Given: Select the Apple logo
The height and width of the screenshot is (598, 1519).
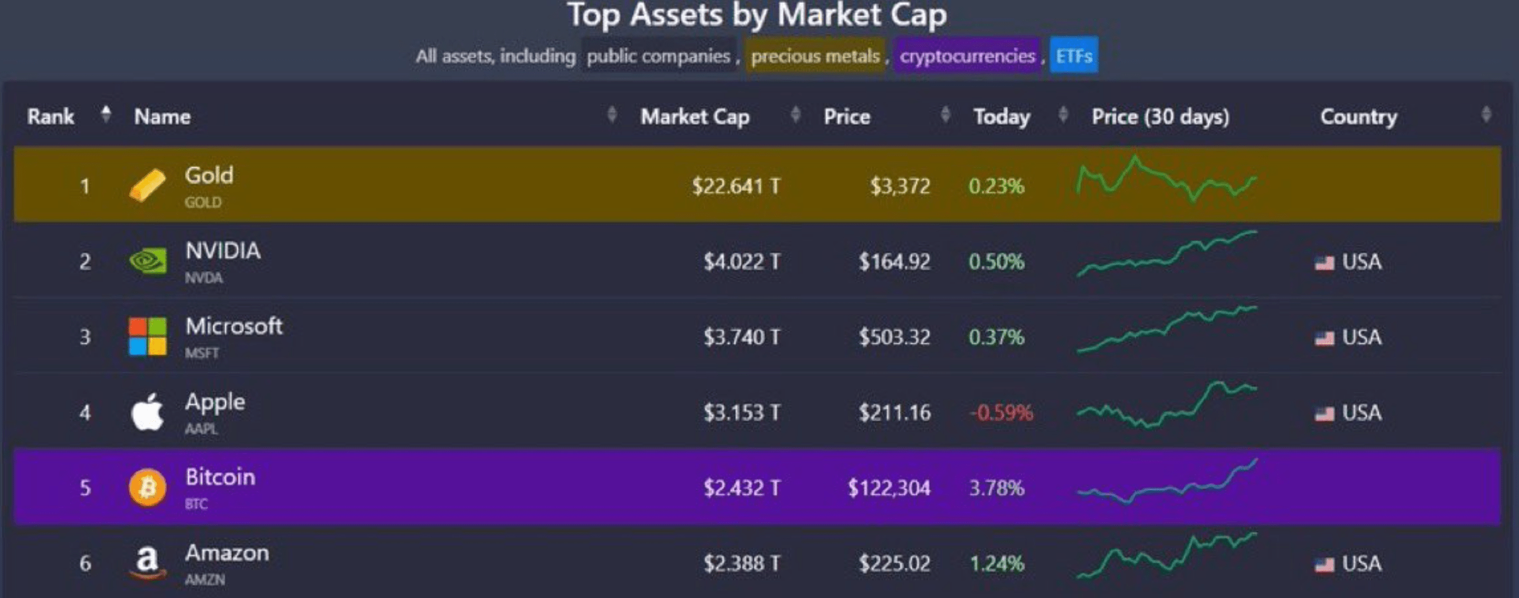Looking at the screenshot, I should (145, 411).
